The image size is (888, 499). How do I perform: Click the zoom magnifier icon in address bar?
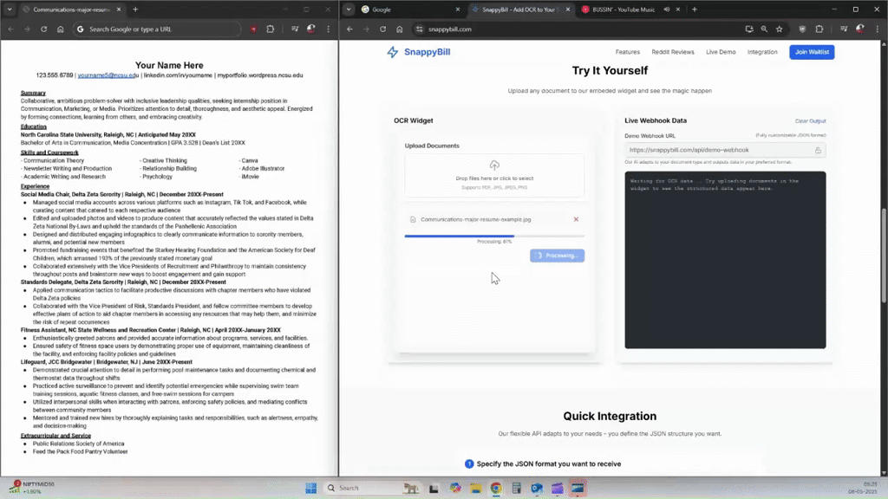(764, 29)
